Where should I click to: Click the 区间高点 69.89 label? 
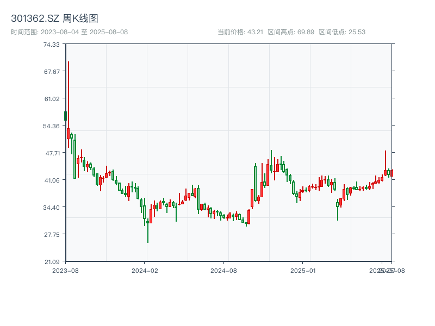point(291,32)
